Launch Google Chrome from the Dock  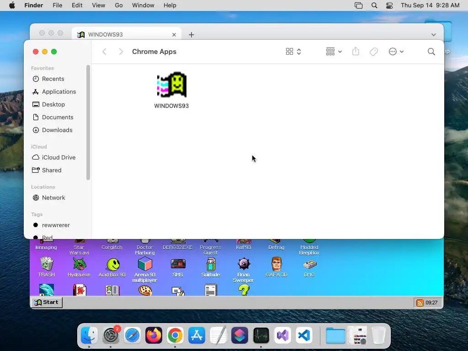(x=175, y=335)
